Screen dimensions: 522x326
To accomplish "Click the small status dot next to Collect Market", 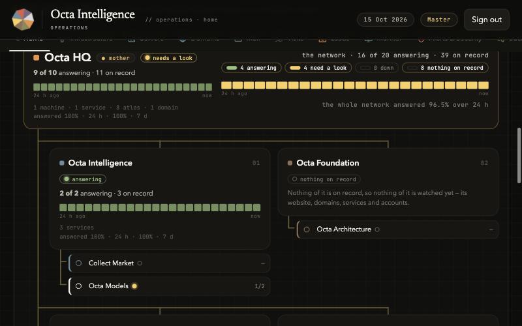I will coord(140,263).
